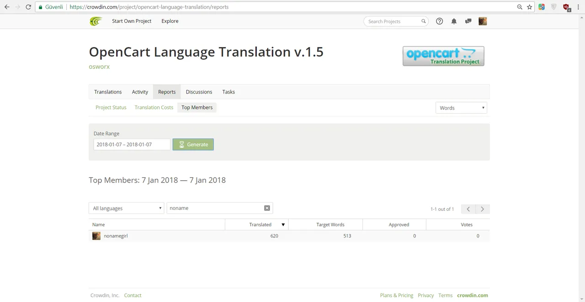Click nonamegirl's avatar in table
Screen dimensions: 585x302
(x=96, y=236)
